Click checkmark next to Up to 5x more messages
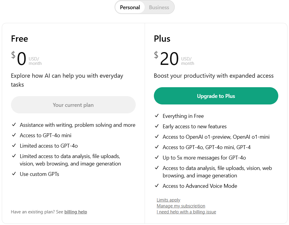289x225 pixels. (157, 157)
